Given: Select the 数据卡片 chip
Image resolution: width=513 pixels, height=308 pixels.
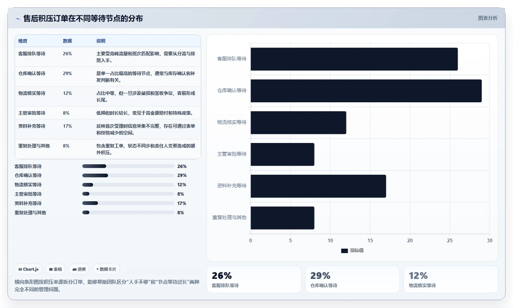Looking at the screenshot, I should click(106, 269).
